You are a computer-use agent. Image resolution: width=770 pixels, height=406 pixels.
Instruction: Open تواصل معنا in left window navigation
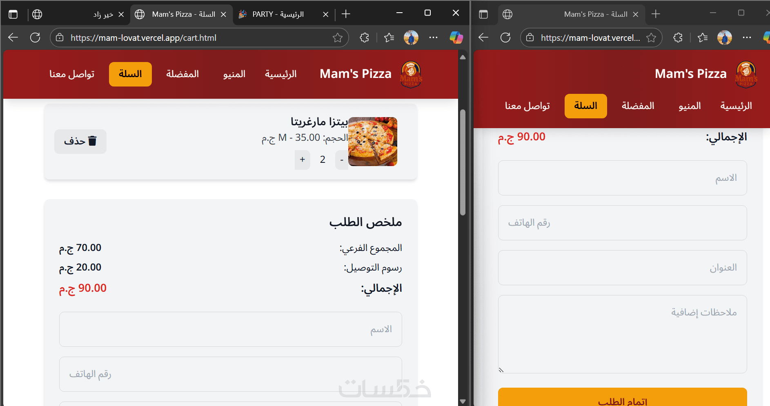click(x=72, y=74)
